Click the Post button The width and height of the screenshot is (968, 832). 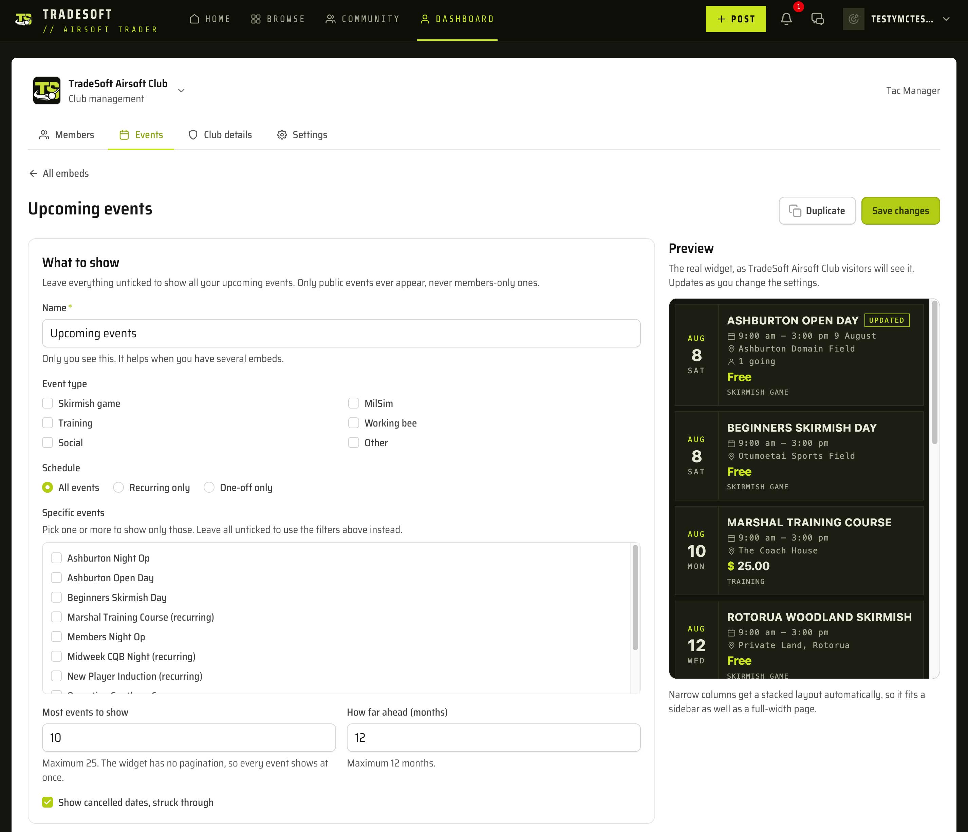[736, 19]
